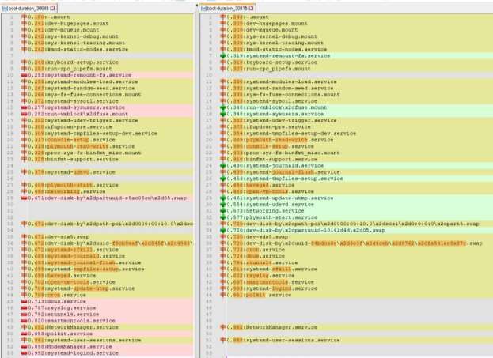Close the left pane boot-duration tab
The width and height of the screenshot is (493, 358).
(52, 9)
